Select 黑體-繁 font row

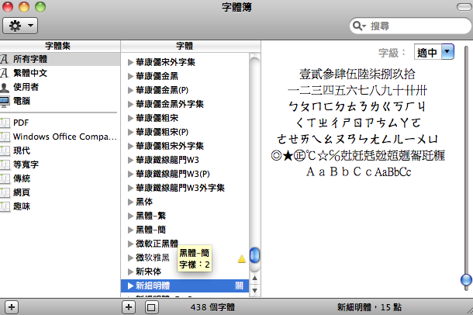[185, 216]
